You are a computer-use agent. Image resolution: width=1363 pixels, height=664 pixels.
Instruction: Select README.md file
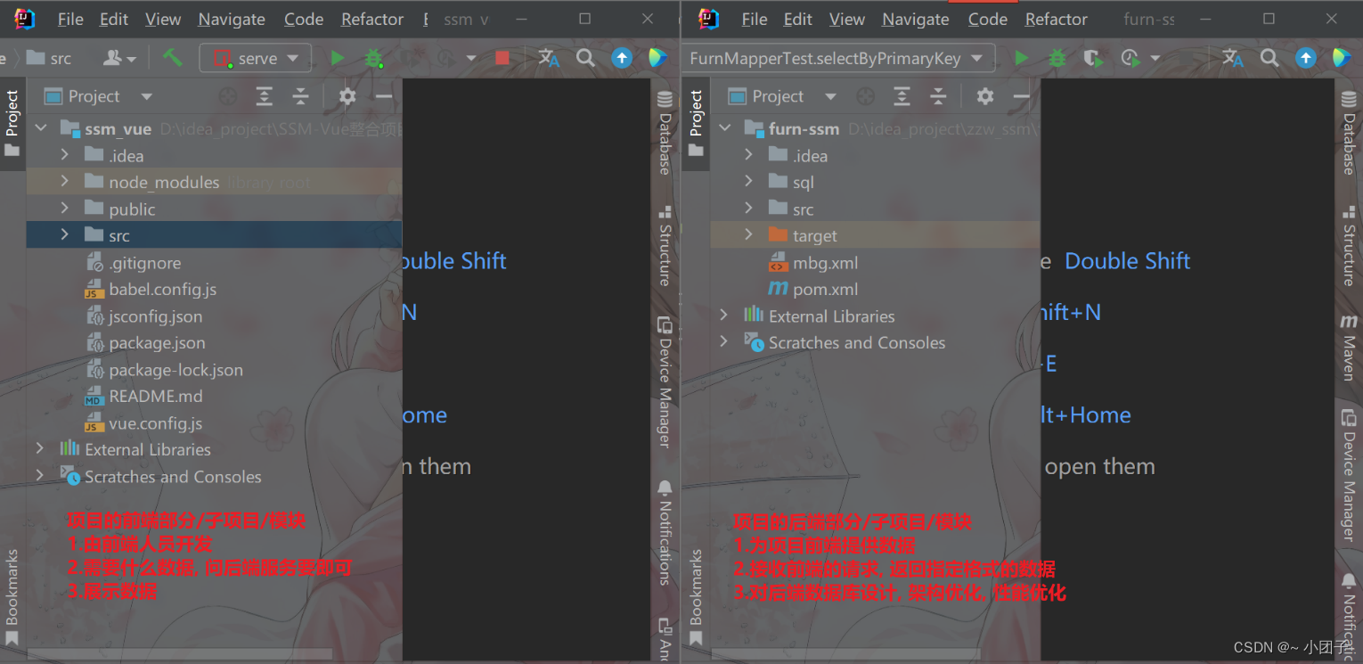(x=155, y=396)
